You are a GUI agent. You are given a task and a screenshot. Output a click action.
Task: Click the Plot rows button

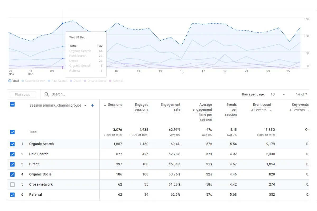[x=22, y=94]
